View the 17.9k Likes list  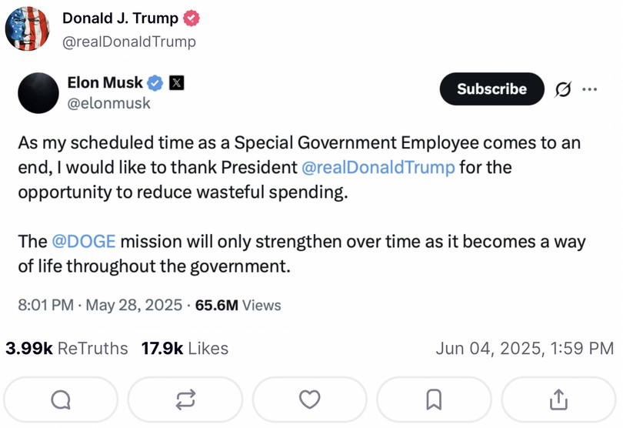[x=185, y=349]
